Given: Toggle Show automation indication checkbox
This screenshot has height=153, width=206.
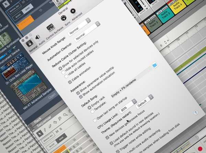Looking at the screenshot, I should click(x=81, y=97).
